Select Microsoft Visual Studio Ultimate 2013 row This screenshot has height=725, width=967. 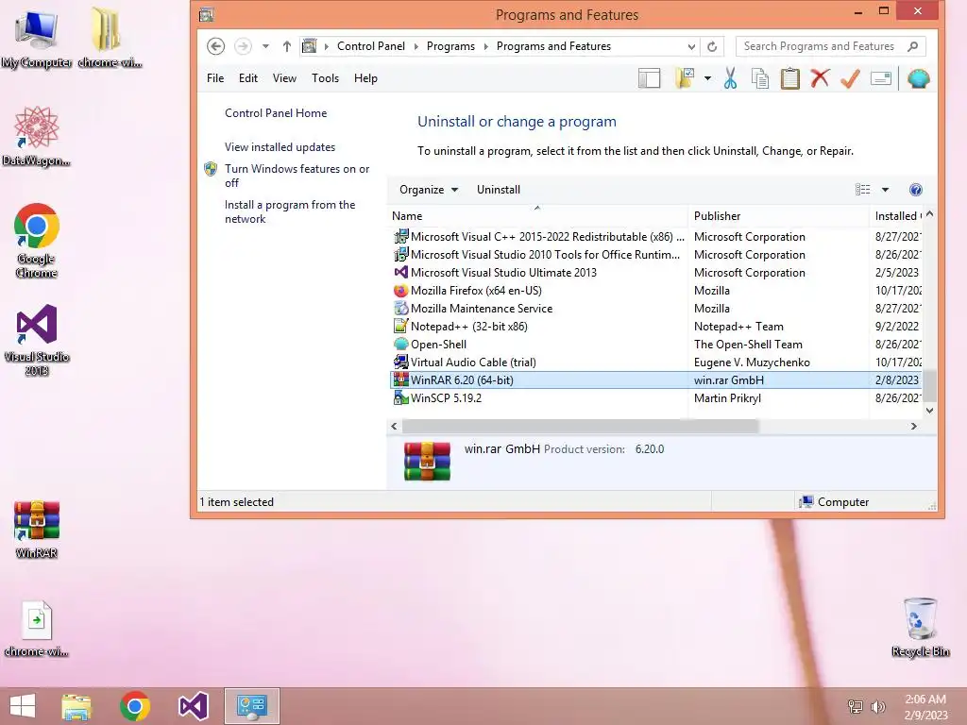click(x=656, y=273)
